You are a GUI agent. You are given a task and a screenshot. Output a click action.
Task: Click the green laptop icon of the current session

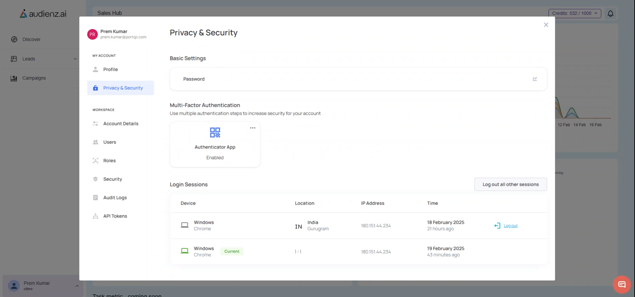point(185,251)
